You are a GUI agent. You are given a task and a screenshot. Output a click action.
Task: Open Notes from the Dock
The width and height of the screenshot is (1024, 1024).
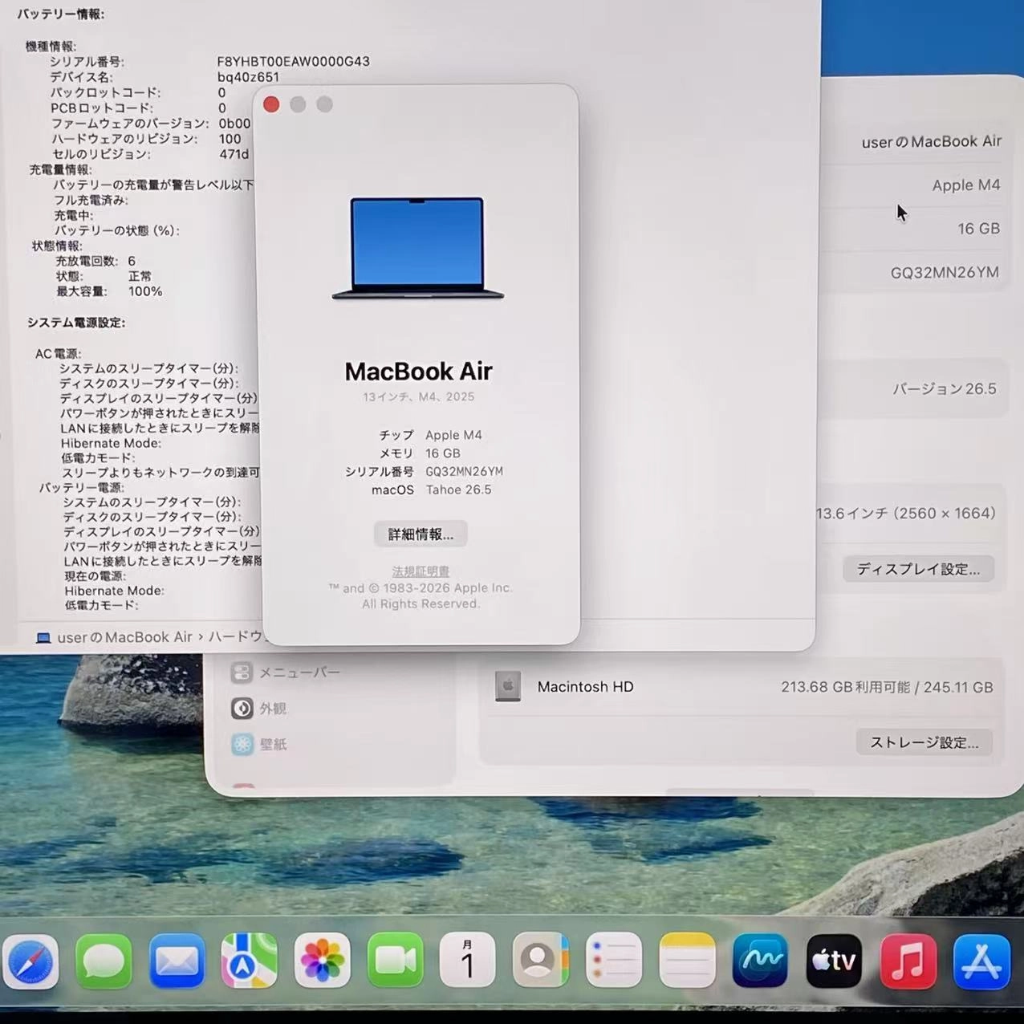coord(687,961)
